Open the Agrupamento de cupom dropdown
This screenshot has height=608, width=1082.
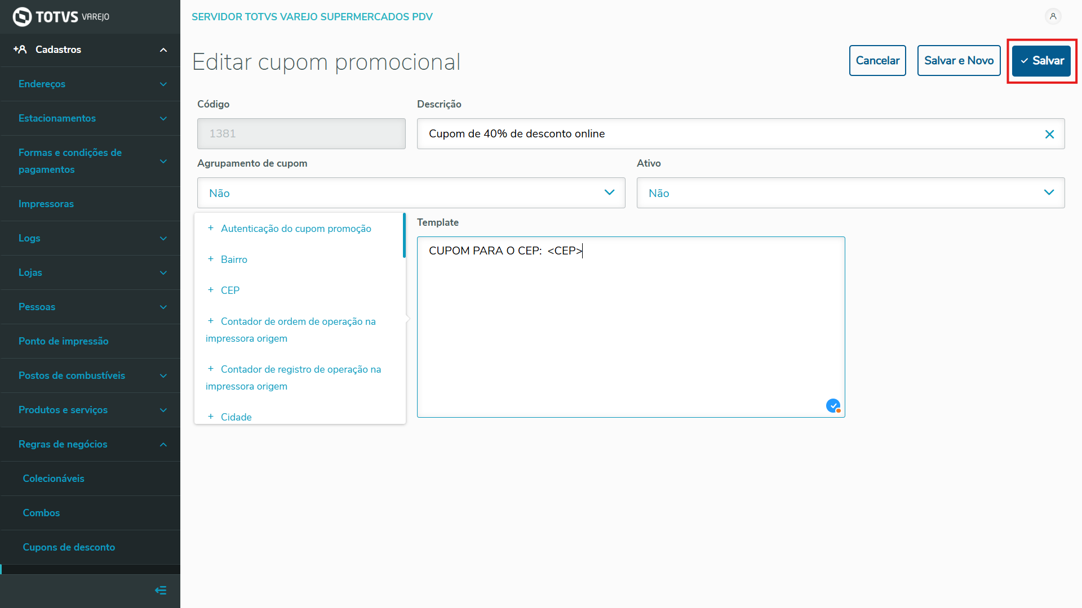[411, 193]
